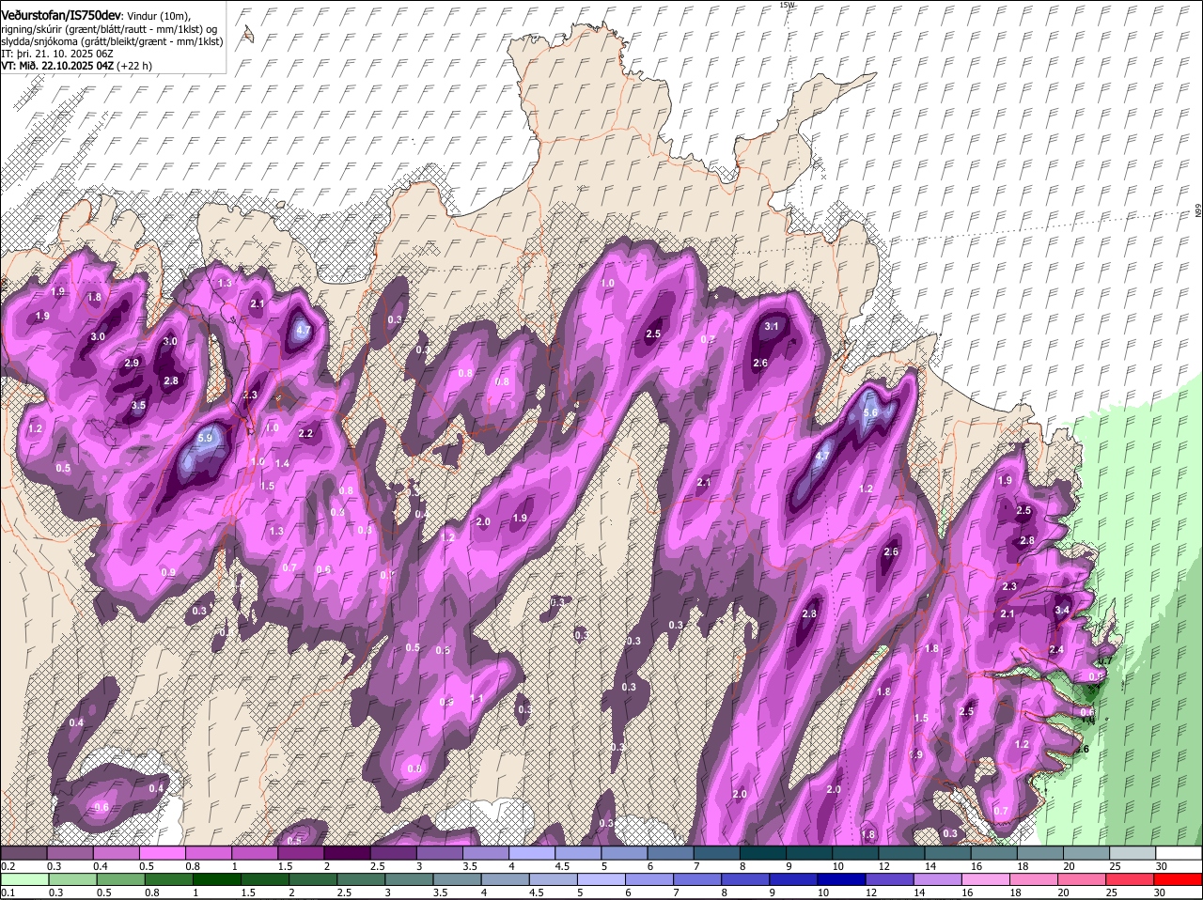Click the 3.4 value near the east coast
This screenshot has height=900, width=1203.
1062,611
